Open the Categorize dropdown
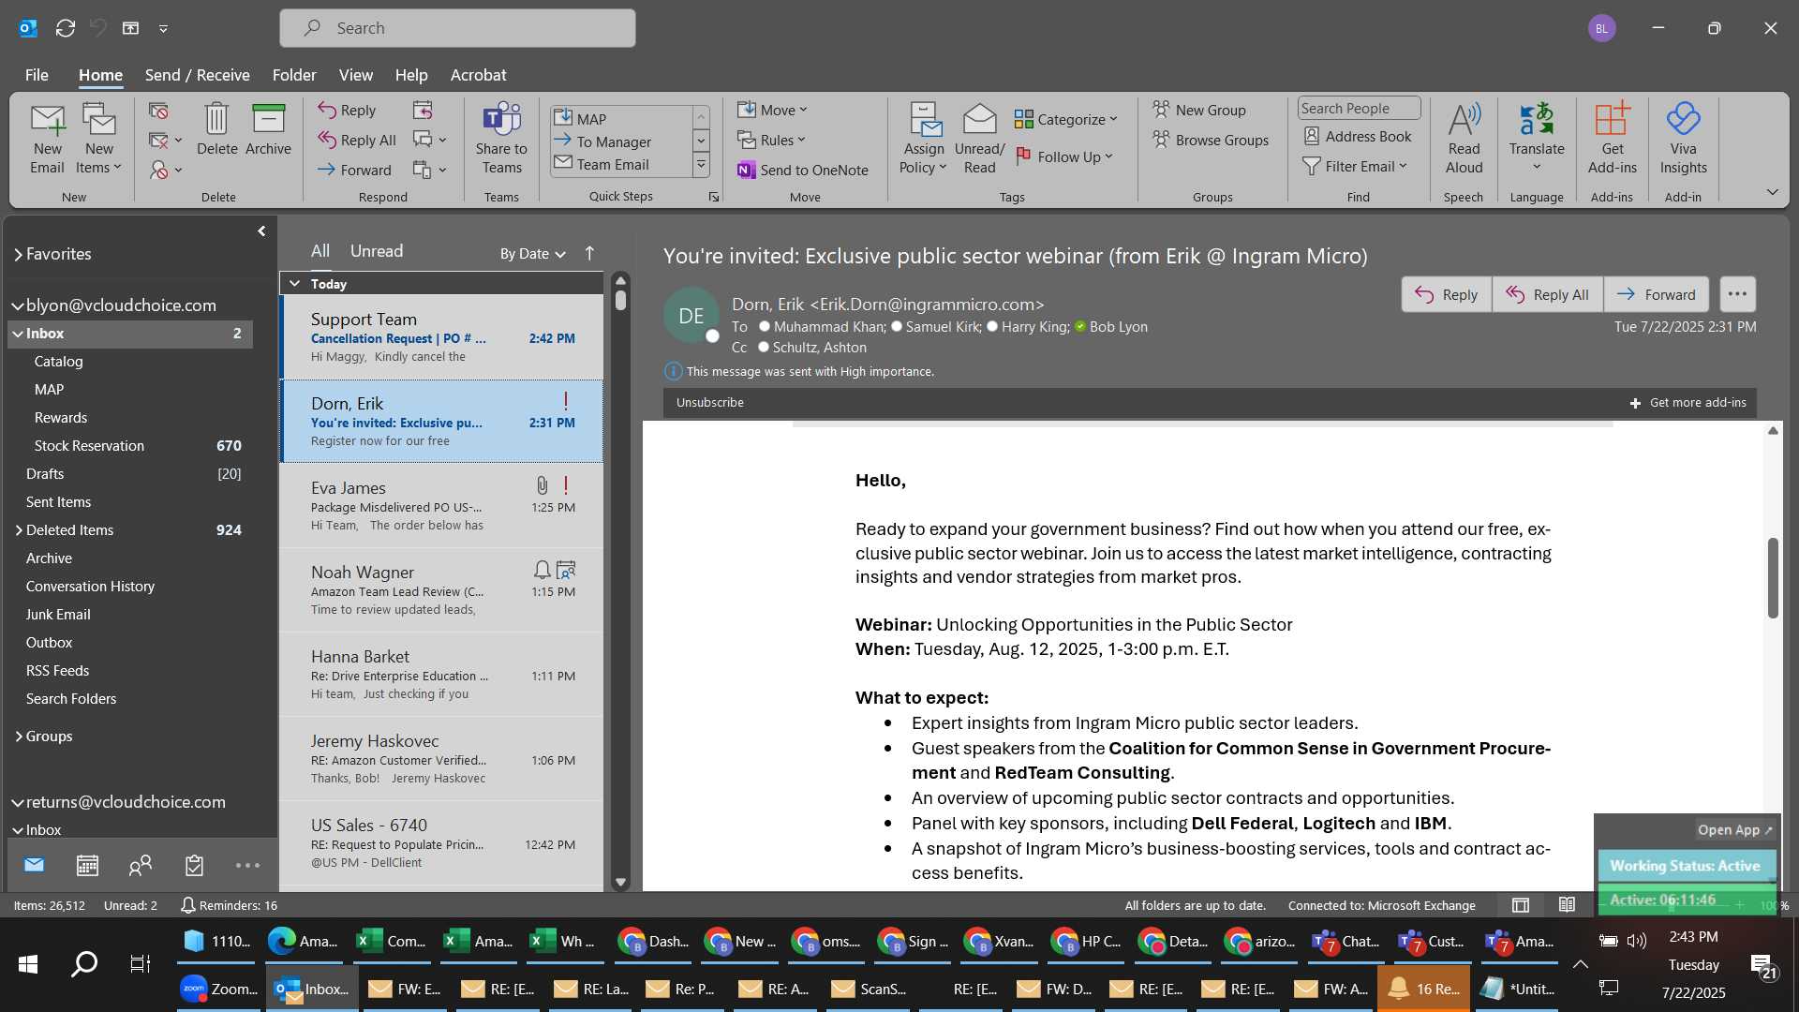Image resolution: width=1799 pixels, height=1012 pixels. click(x=1066, y=119)
